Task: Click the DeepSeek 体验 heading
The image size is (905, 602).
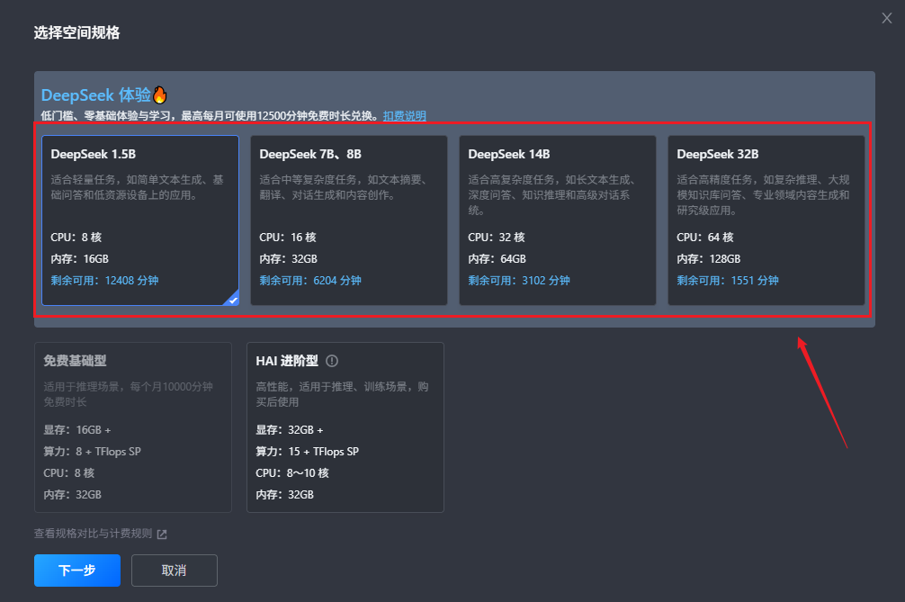Action: [96, 94]
